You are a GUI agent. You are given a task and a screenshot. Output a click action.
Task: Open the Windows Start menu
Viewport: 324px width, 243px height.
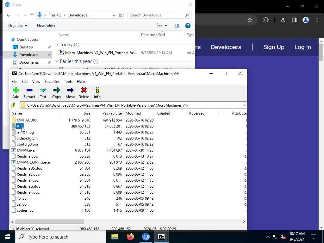pyautogui.click(x=8, y=237)
